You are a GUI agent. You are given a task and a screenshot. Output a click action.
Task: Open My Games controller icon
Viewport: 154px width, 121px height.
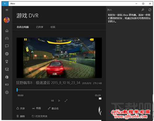pos(7,38)
